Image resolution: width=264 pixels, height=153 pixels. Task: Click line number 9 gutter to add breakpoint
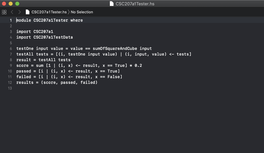[x=10, y=65]
